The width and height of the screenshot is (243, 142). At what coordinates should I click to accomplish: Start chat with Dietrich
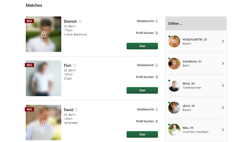click(142, 46)
